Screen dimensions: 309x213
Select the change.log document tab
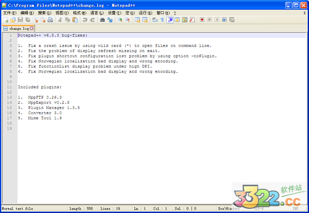(x=19, y=28)
